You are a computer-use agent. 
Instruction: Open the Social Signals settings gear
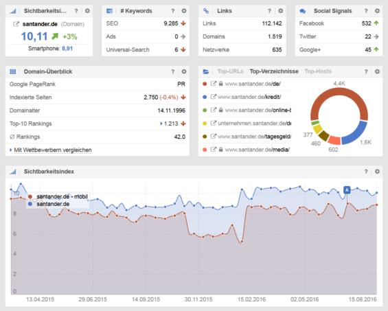tap(377, 11)
